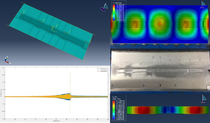Click the handwritten number '3' on the plate photo
210x123 pixels.
[x=160, y=85]
